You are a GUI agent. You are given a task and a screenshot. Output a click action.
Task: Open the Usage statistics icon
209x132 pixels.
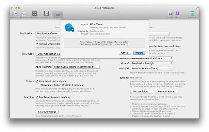click(170, 15)
